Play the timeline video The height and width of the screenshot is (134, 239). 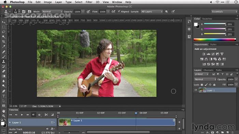pos(22,115)
